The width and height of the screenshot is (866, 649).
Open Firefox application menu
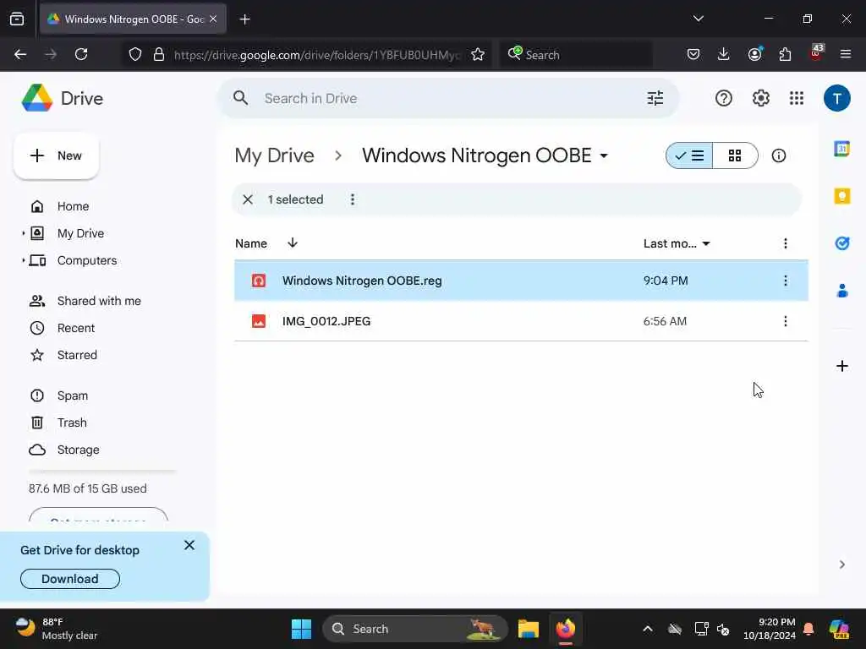(x=846, y=54)
